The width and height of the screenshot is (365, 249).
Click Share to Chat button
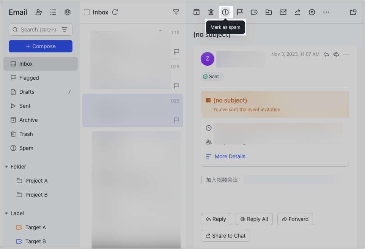point(225,236)
